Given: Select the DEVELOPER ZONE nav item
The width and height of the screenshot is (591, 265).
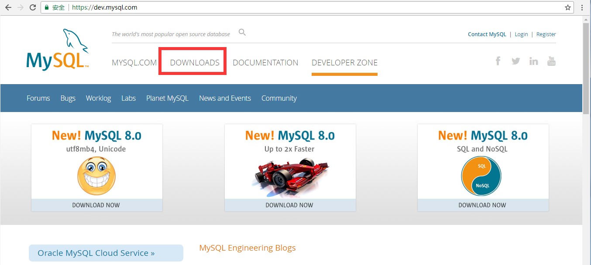Looking at the screenshot, I should [x=344, y=62].
